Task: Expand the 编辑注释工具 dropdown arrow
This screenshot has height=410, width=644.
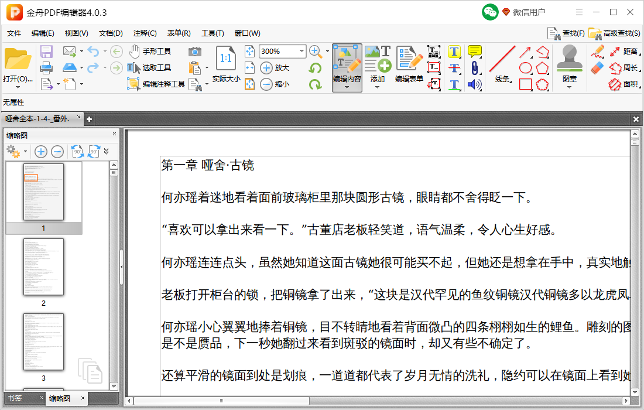Action: coord(205,83)
